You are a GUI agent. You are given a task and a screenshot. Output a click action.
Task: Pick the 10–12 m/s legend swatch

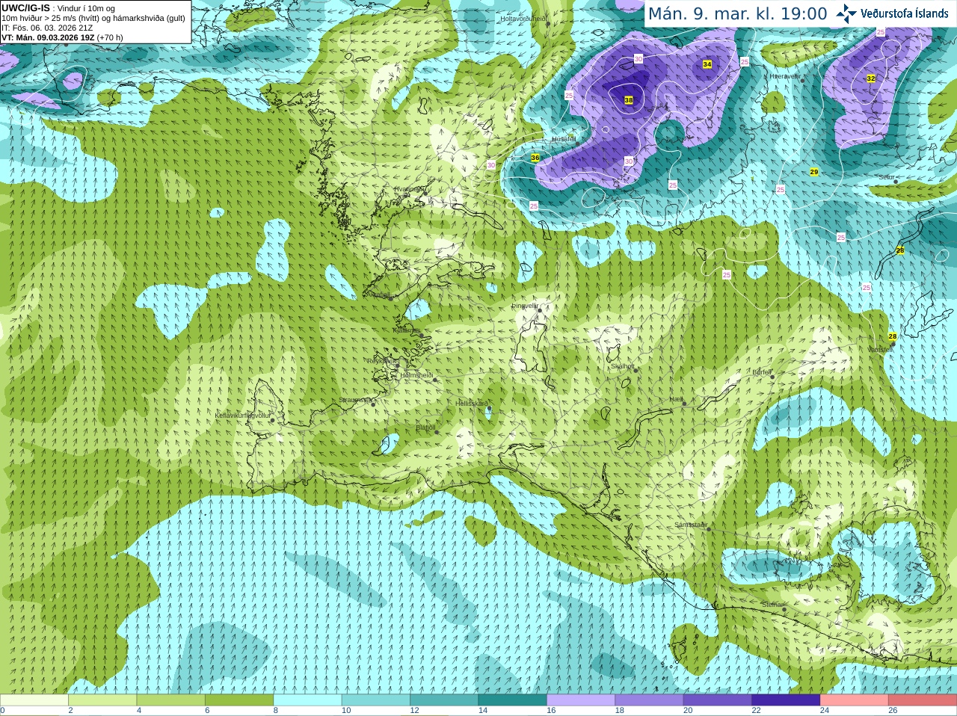click(x=376, y=700)
